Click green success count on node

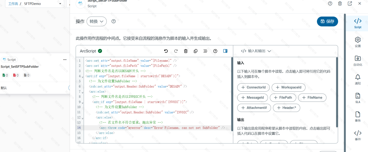tap(5, 75)
